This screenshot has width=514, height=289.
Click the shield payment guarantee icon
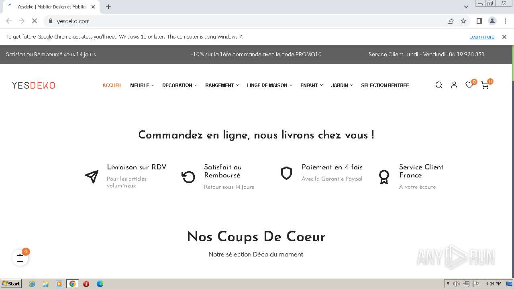pos(286,173)
